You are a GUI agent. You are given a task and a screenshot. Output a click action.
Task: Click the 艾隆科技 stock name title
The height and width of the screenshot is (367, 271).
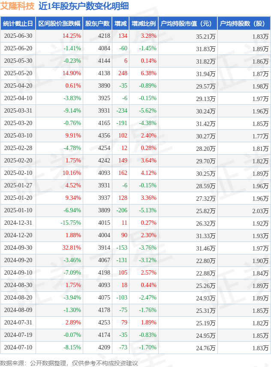point(17,6)
